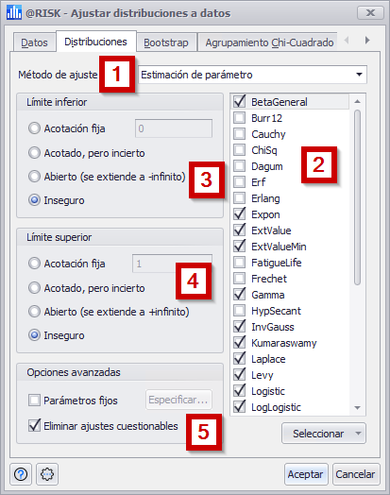Click distribution list scroll-up arrow

(x=358, y=101)
